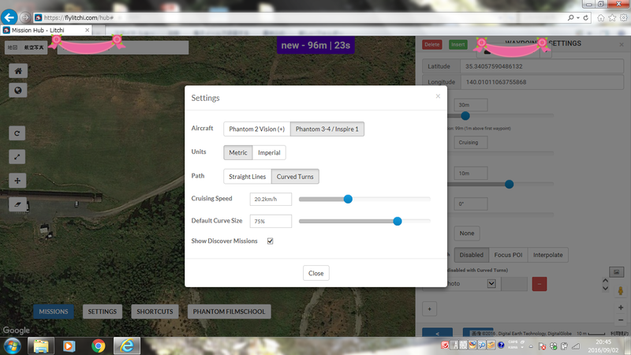This screenshot has width=631, height=355.
Task: Click the 30m altitude slider handle
Action: [465, 116]
